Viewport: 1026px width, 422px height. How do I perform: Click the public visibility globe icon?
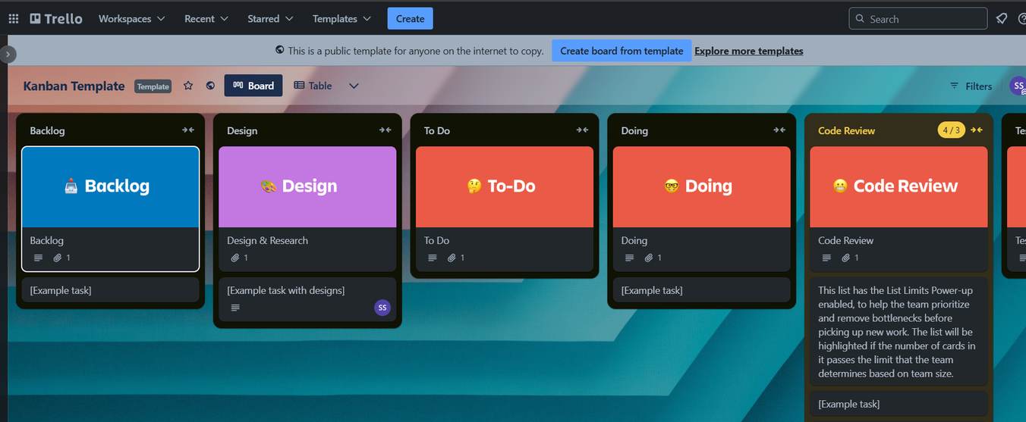click(210, 86)
